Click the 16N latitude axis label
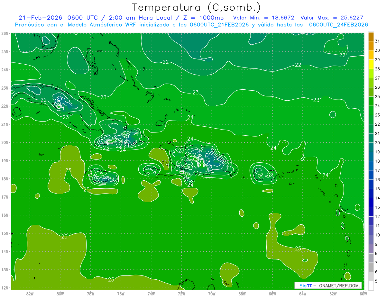 coord(5,215)
